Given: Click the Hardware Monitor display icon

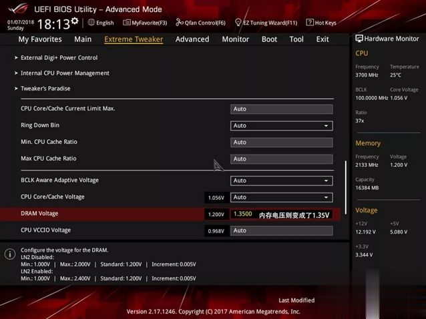Looking at the screenshot, I should pyautogui.click(x=359, y=39).
